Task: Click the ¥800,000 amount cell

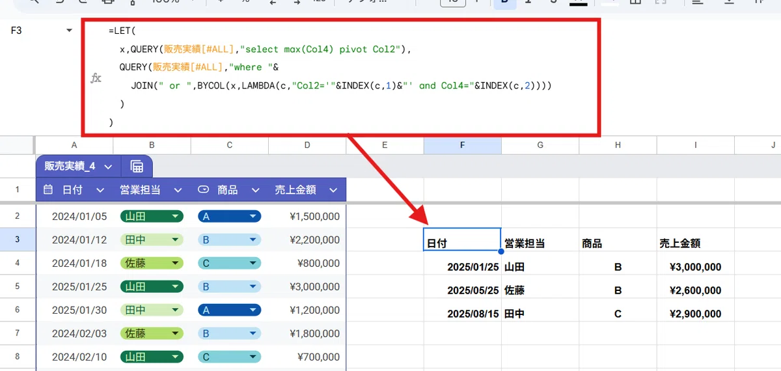Action: click(x=307, y=264)
